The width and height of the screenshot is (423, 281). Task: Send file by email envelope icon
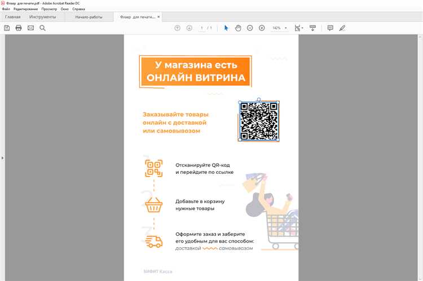[x=30, y=28]
